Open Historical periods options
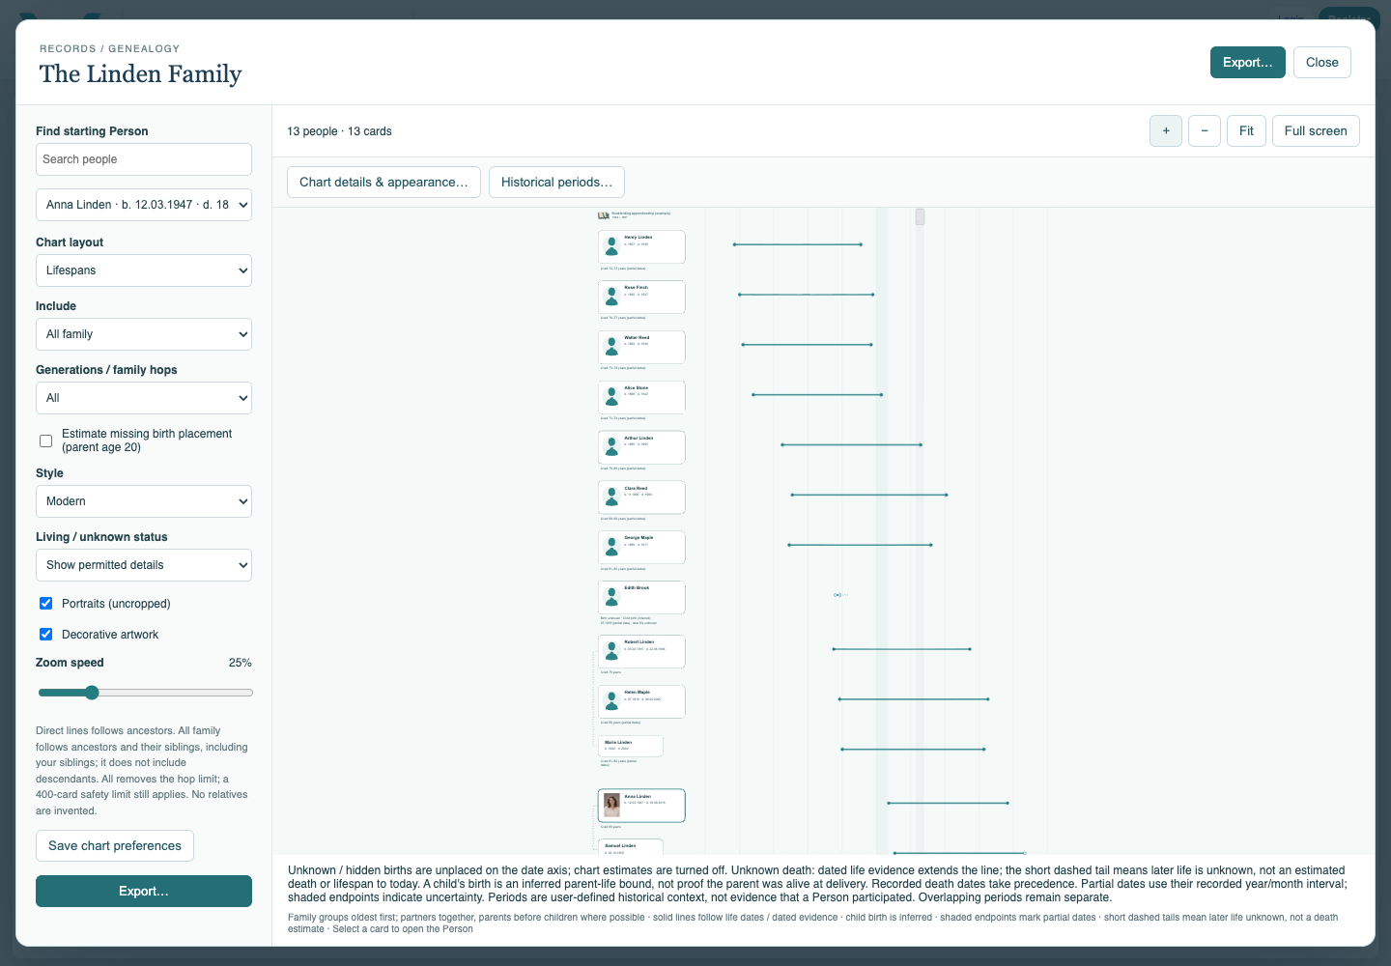Viewport: 1391px width, 966px height. coord(556,182)
